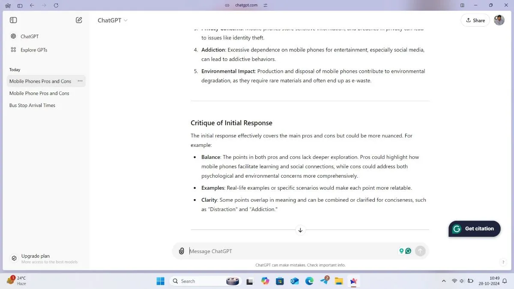Open Outlook from taskbar

point(295,281)
